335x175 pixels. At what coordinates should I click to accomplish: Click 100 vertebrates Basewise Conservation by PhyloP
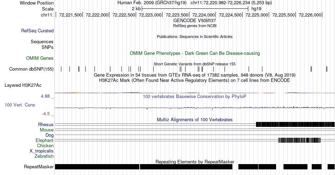pyautogui.click(x=195, y=96)
